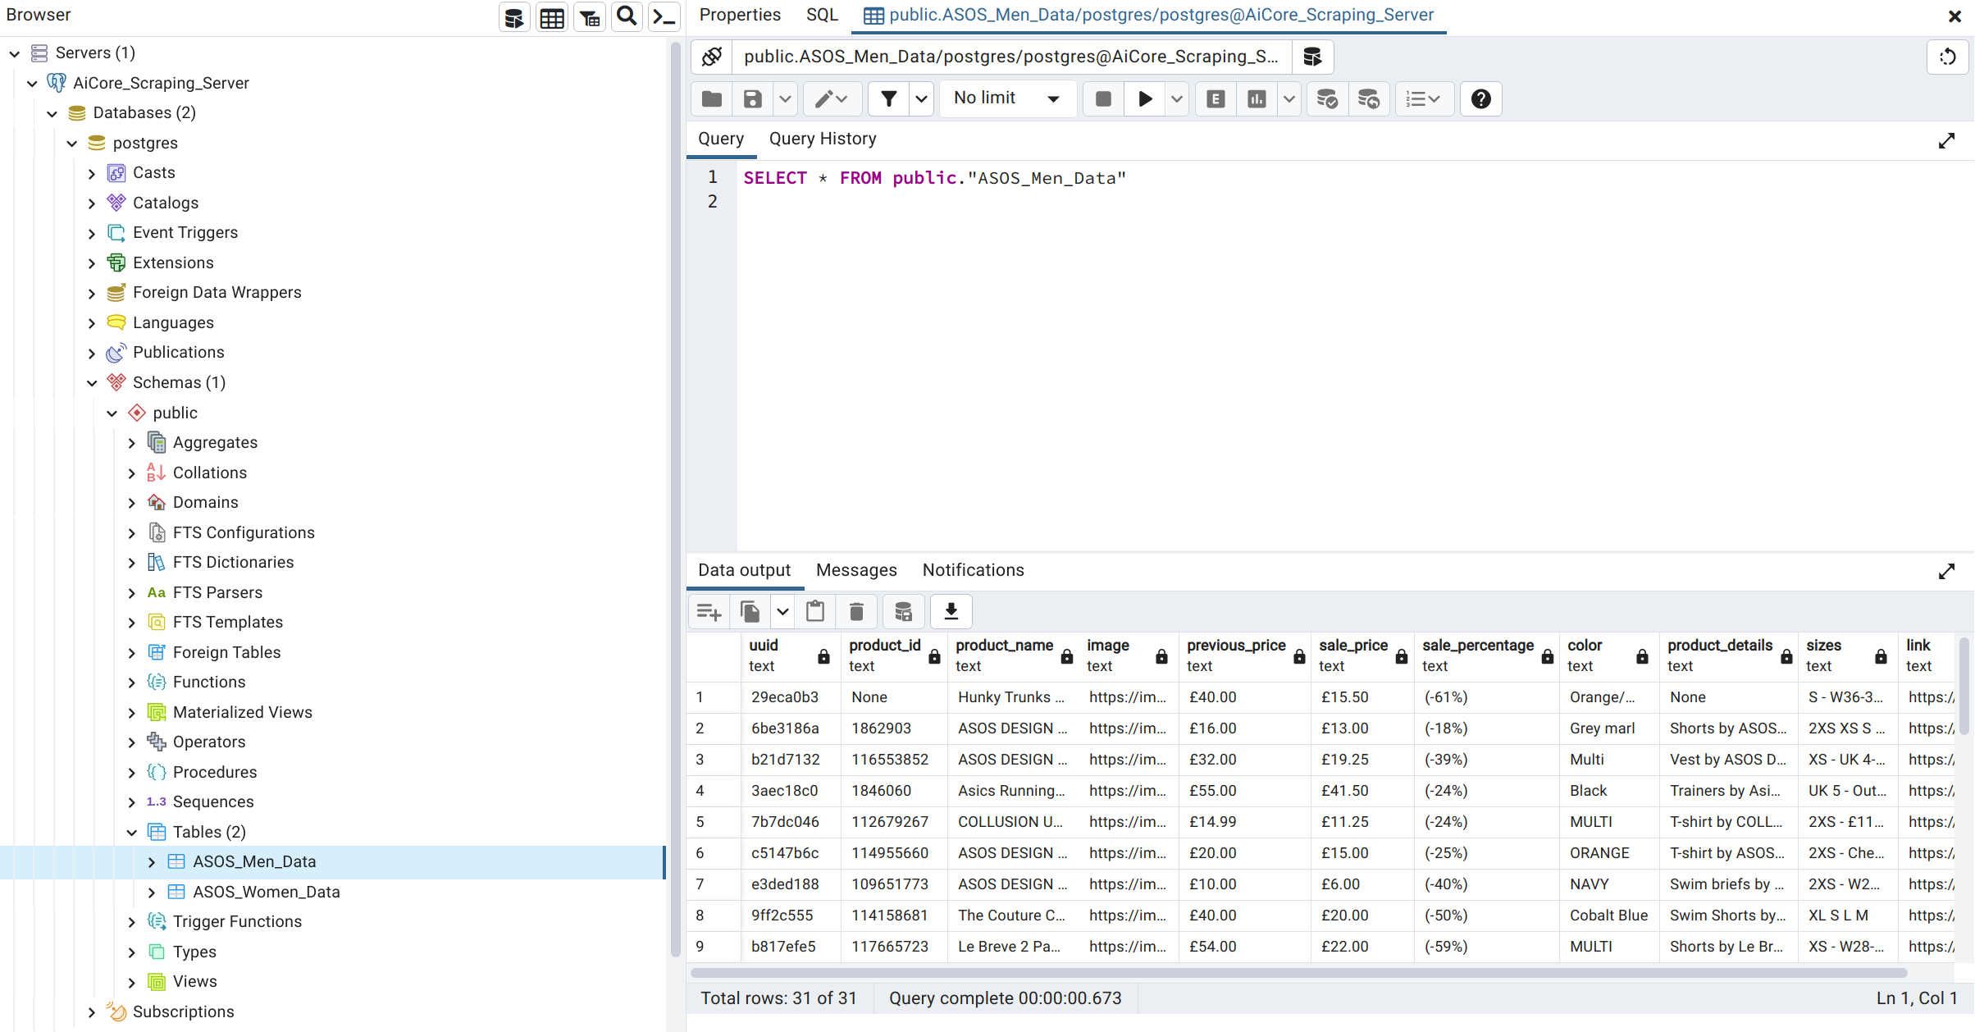Click the horizontal scrollbar of the results grid
The width and height of the screenshot is (1975, 1032).
[x=1298, y=973]
